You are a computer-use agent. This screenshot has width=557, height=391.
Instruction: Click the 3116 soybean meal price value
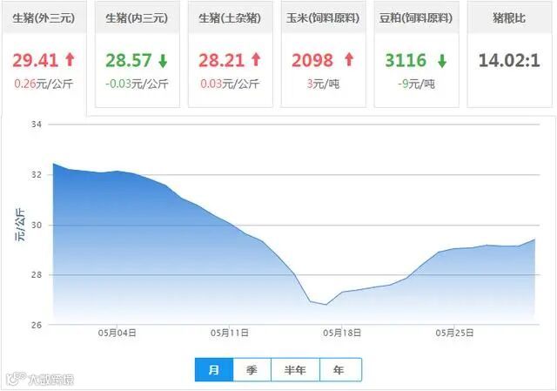click(406, 60)
